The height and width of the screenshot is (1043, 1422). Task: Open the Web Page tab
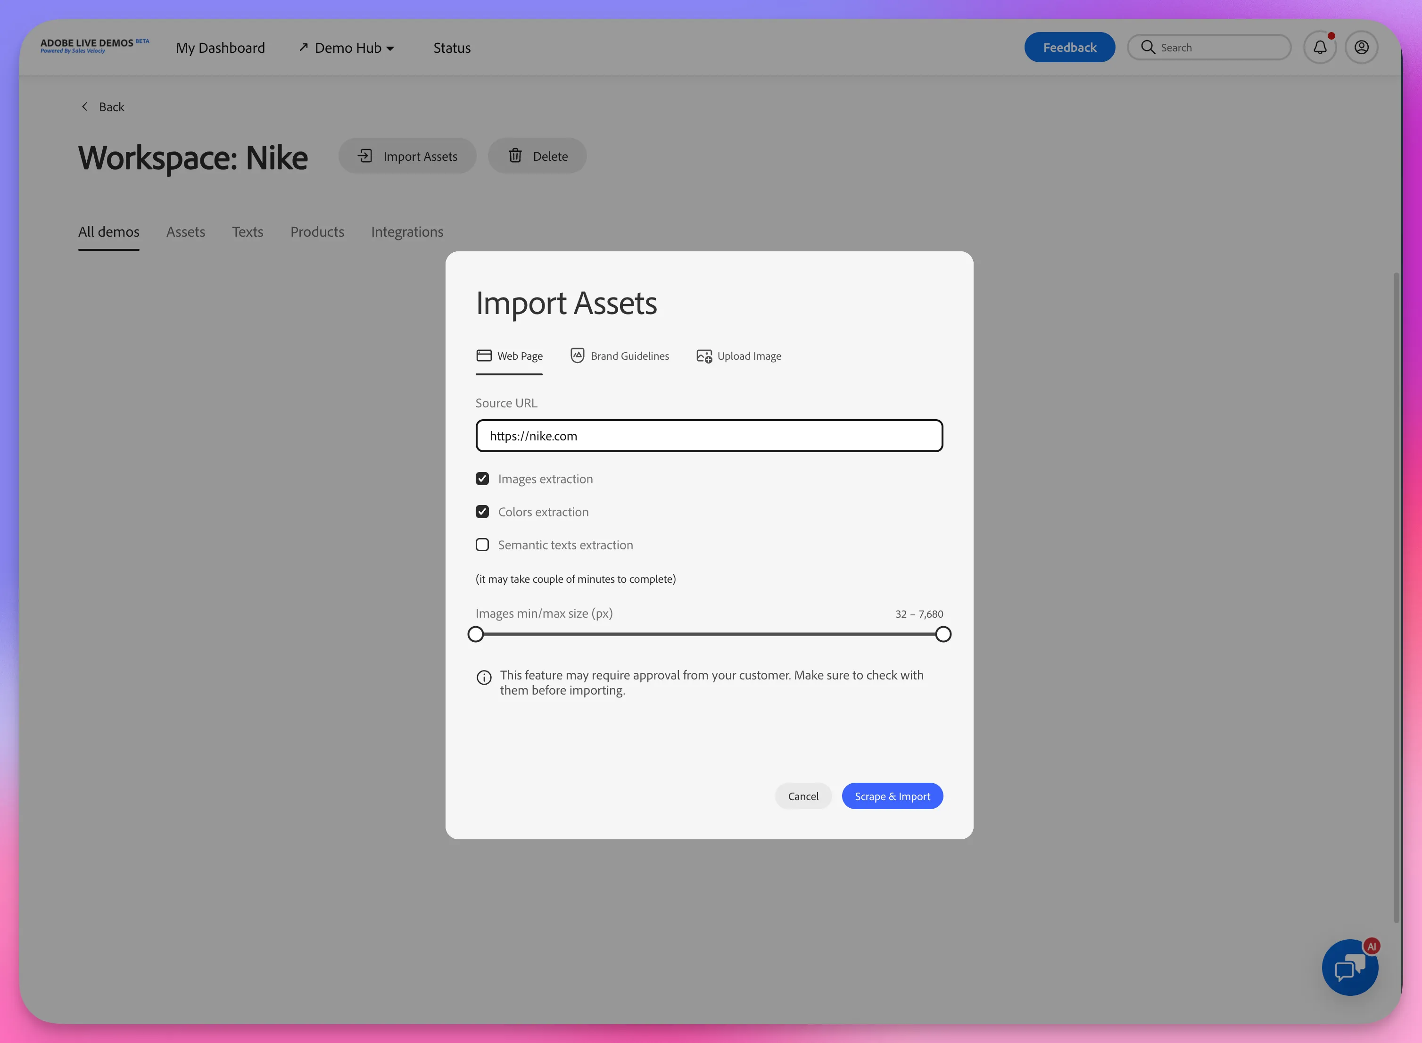click(x=509, y=356)
